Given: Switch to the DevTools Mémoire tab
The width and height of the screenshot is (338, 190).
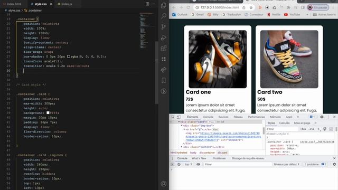Looking at the screenshot, I should click(275, 117).
